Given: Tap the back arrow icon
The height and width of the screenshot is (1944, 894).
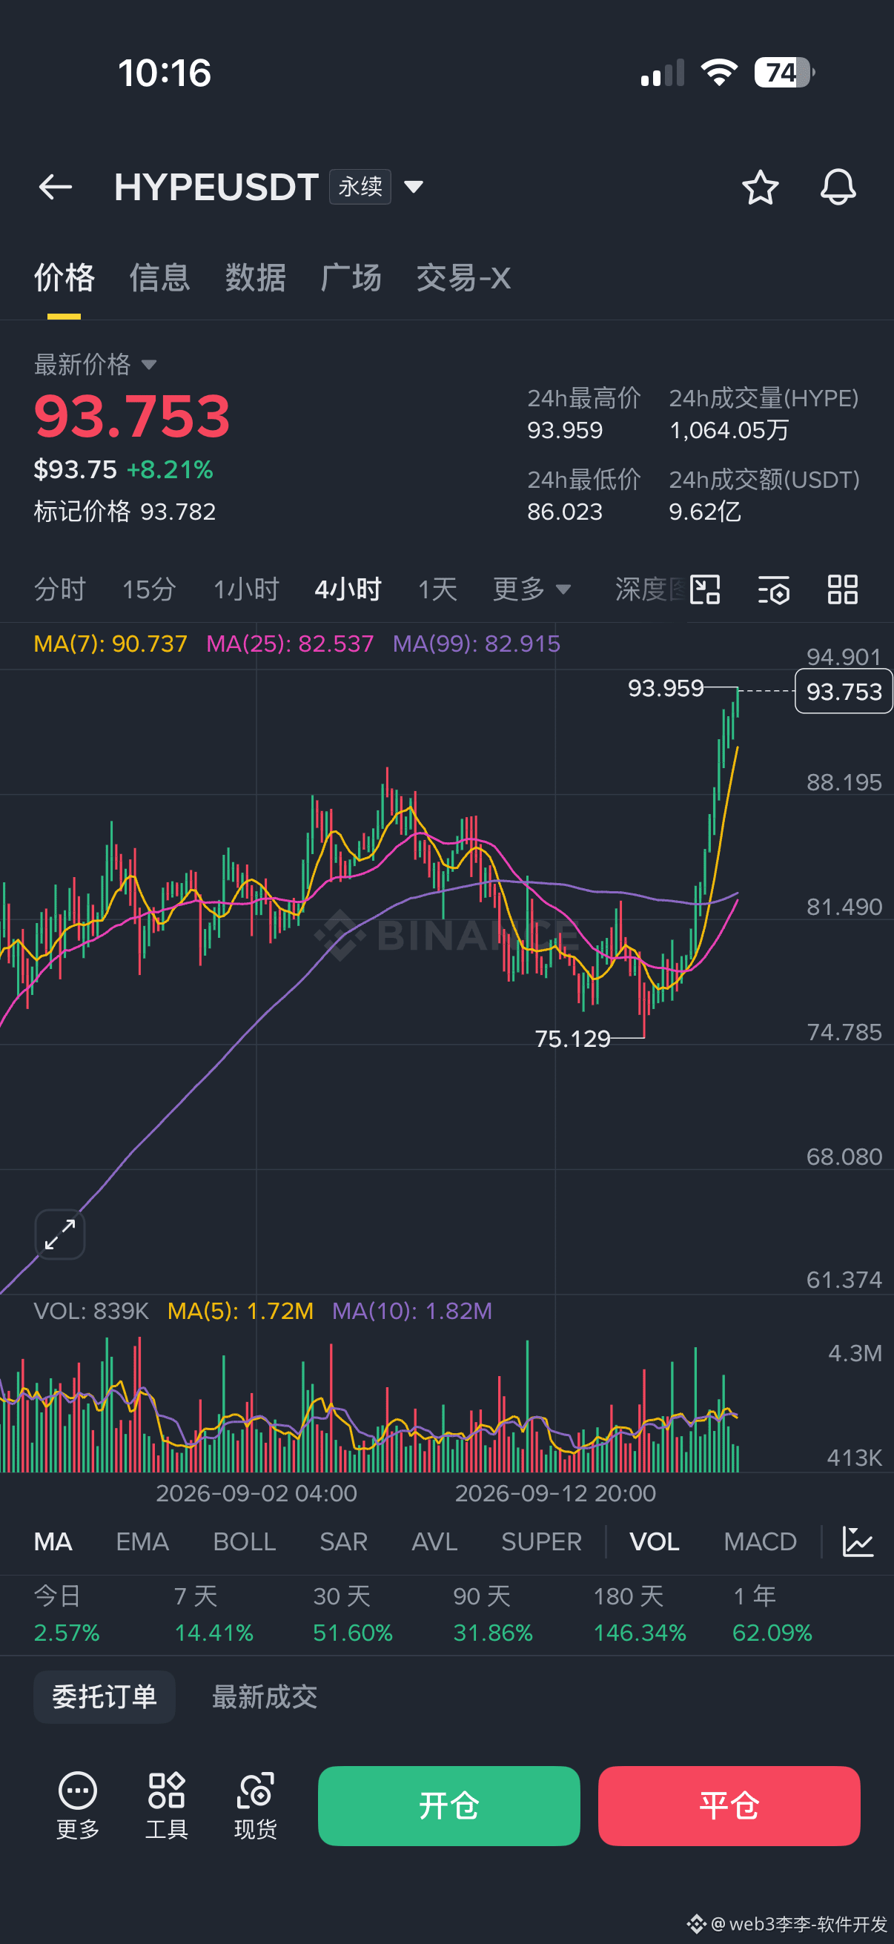Looking at the screenshot, I should pyautogui.click(x=55, y=187).
